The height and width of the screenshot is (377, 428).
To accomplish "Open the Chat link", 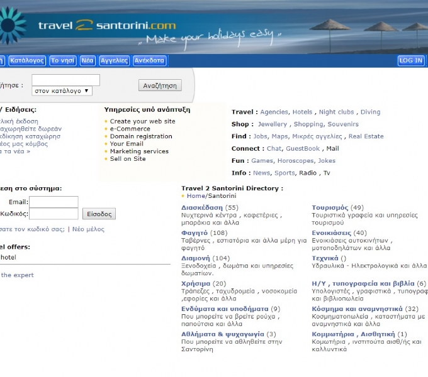I will click(x=274, y=148).
